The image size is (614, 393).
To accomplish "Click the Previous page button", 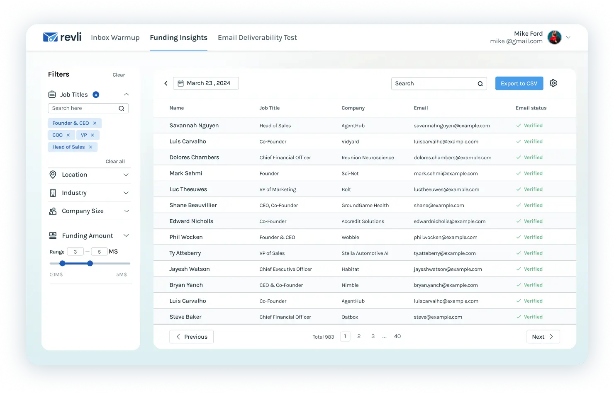I will (192, 337).
